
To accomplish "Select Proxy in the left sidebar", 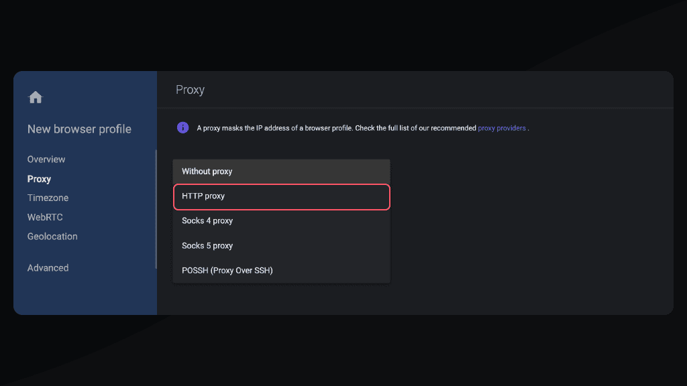I will tap(39, 179).
